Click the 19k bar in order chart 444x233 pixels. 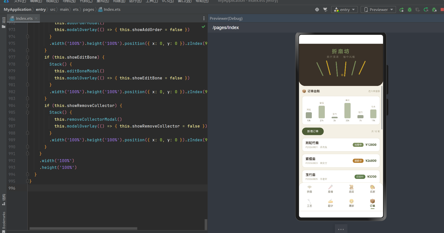point(373,114)
